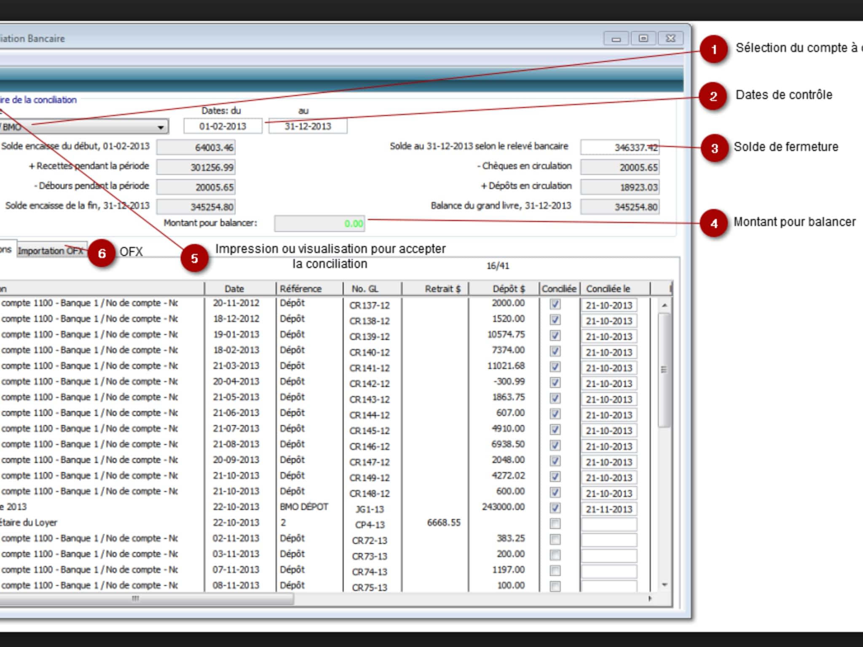
Task: Click the date 21-05-2013
Action: coord(236,397)
